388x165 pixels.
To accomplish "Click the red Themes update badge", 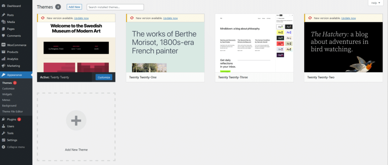I will click(x=15, y=83).
